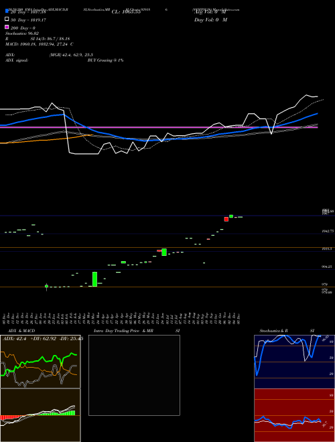
Task: Click the "BUY Growing @ 1%" ADX signal
Action: click(x=105, y=60)
